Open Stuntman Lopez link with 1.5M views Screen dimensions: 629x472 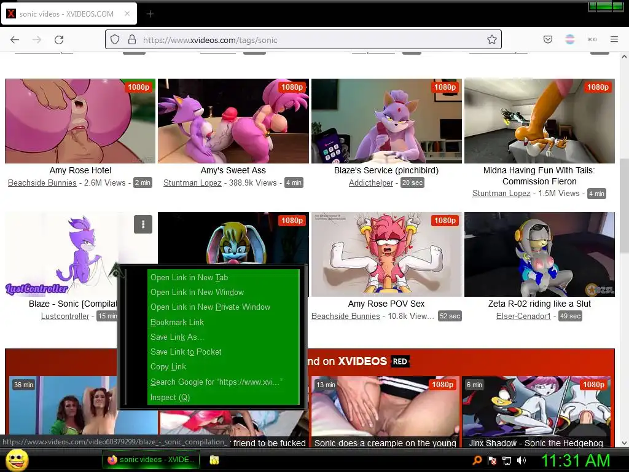pyautogui.click(x=501, y=193)
